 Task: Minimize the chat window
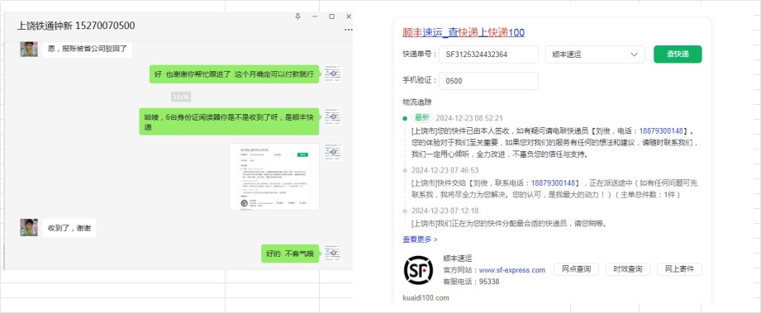[x=315, y=17]
